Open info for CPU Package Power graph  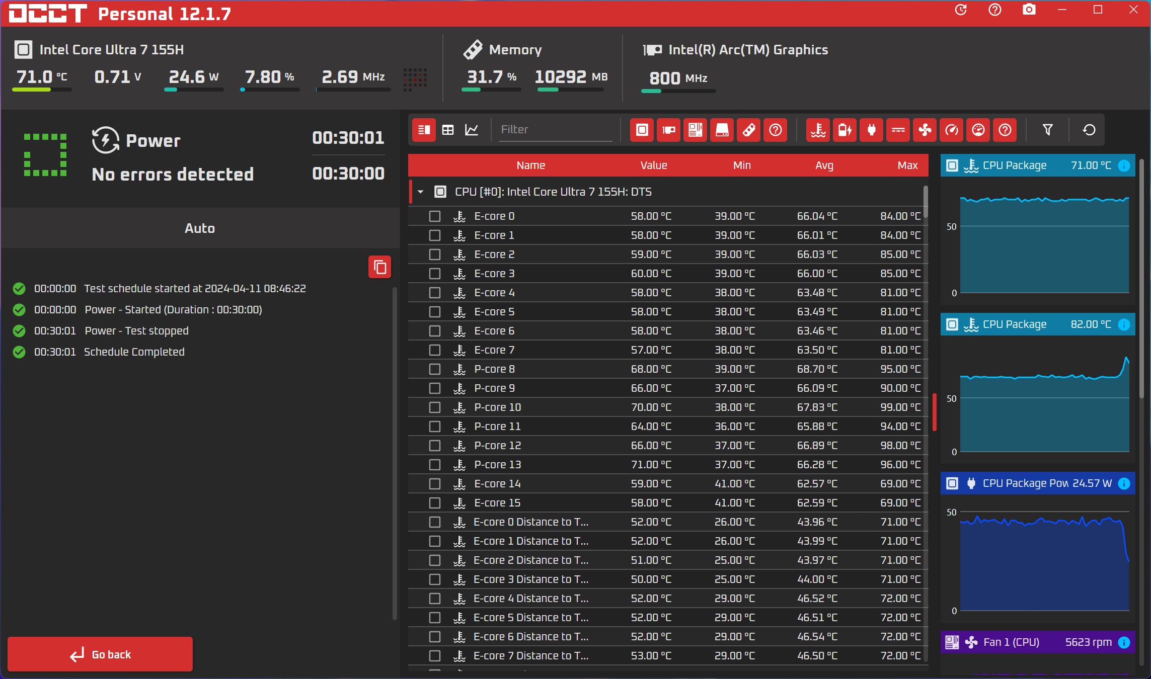[1124, 483]
